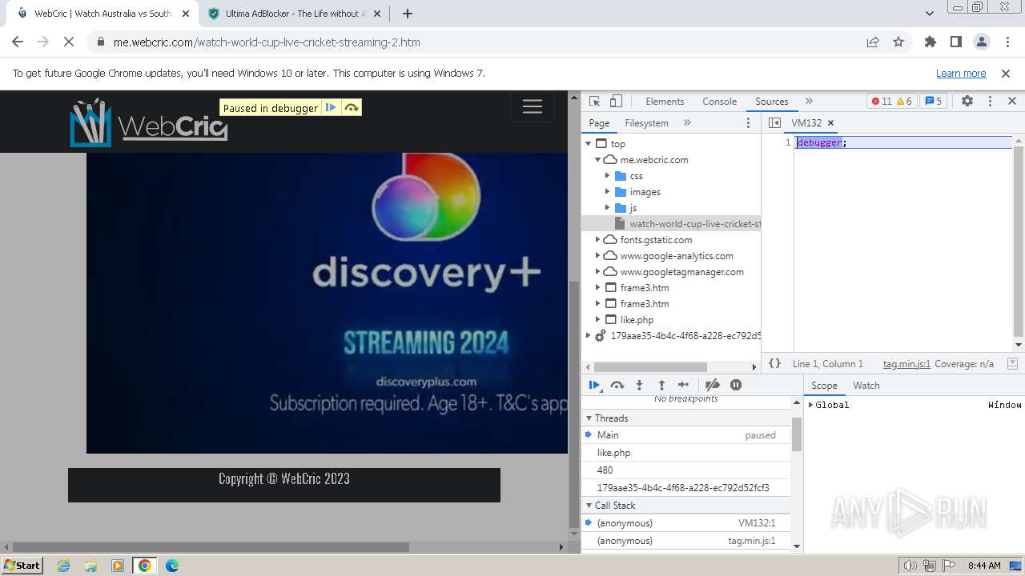Image resolution: width=1025 pixels, height=576 pixels.
Task: Open DevTools customize three-dot menu
Action: 990,101
